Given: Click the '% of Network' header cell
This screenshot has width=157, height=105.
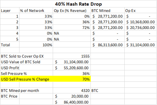Looking at the screenshot, I should coord(36,10).
